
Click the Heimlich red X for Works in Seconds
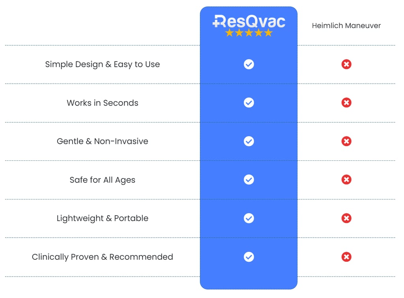coord(346,103)
